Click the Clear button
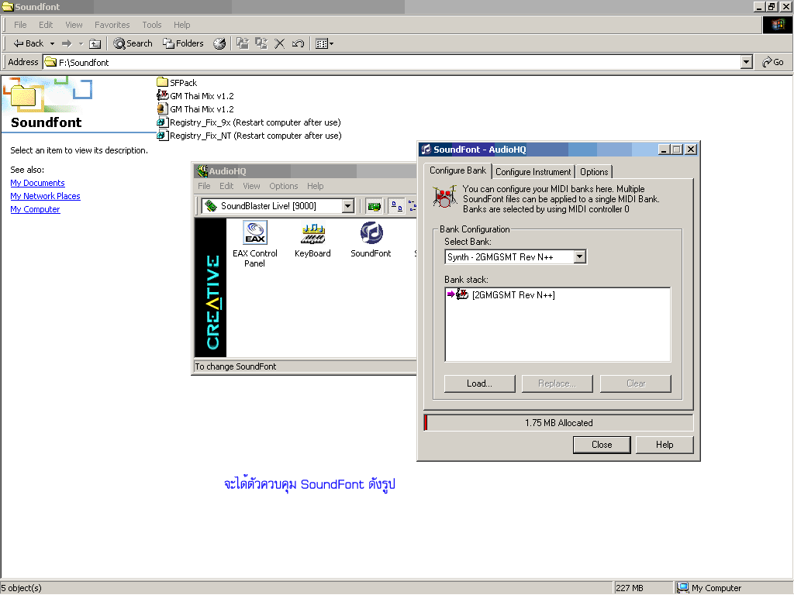 [x=636, y=383]
